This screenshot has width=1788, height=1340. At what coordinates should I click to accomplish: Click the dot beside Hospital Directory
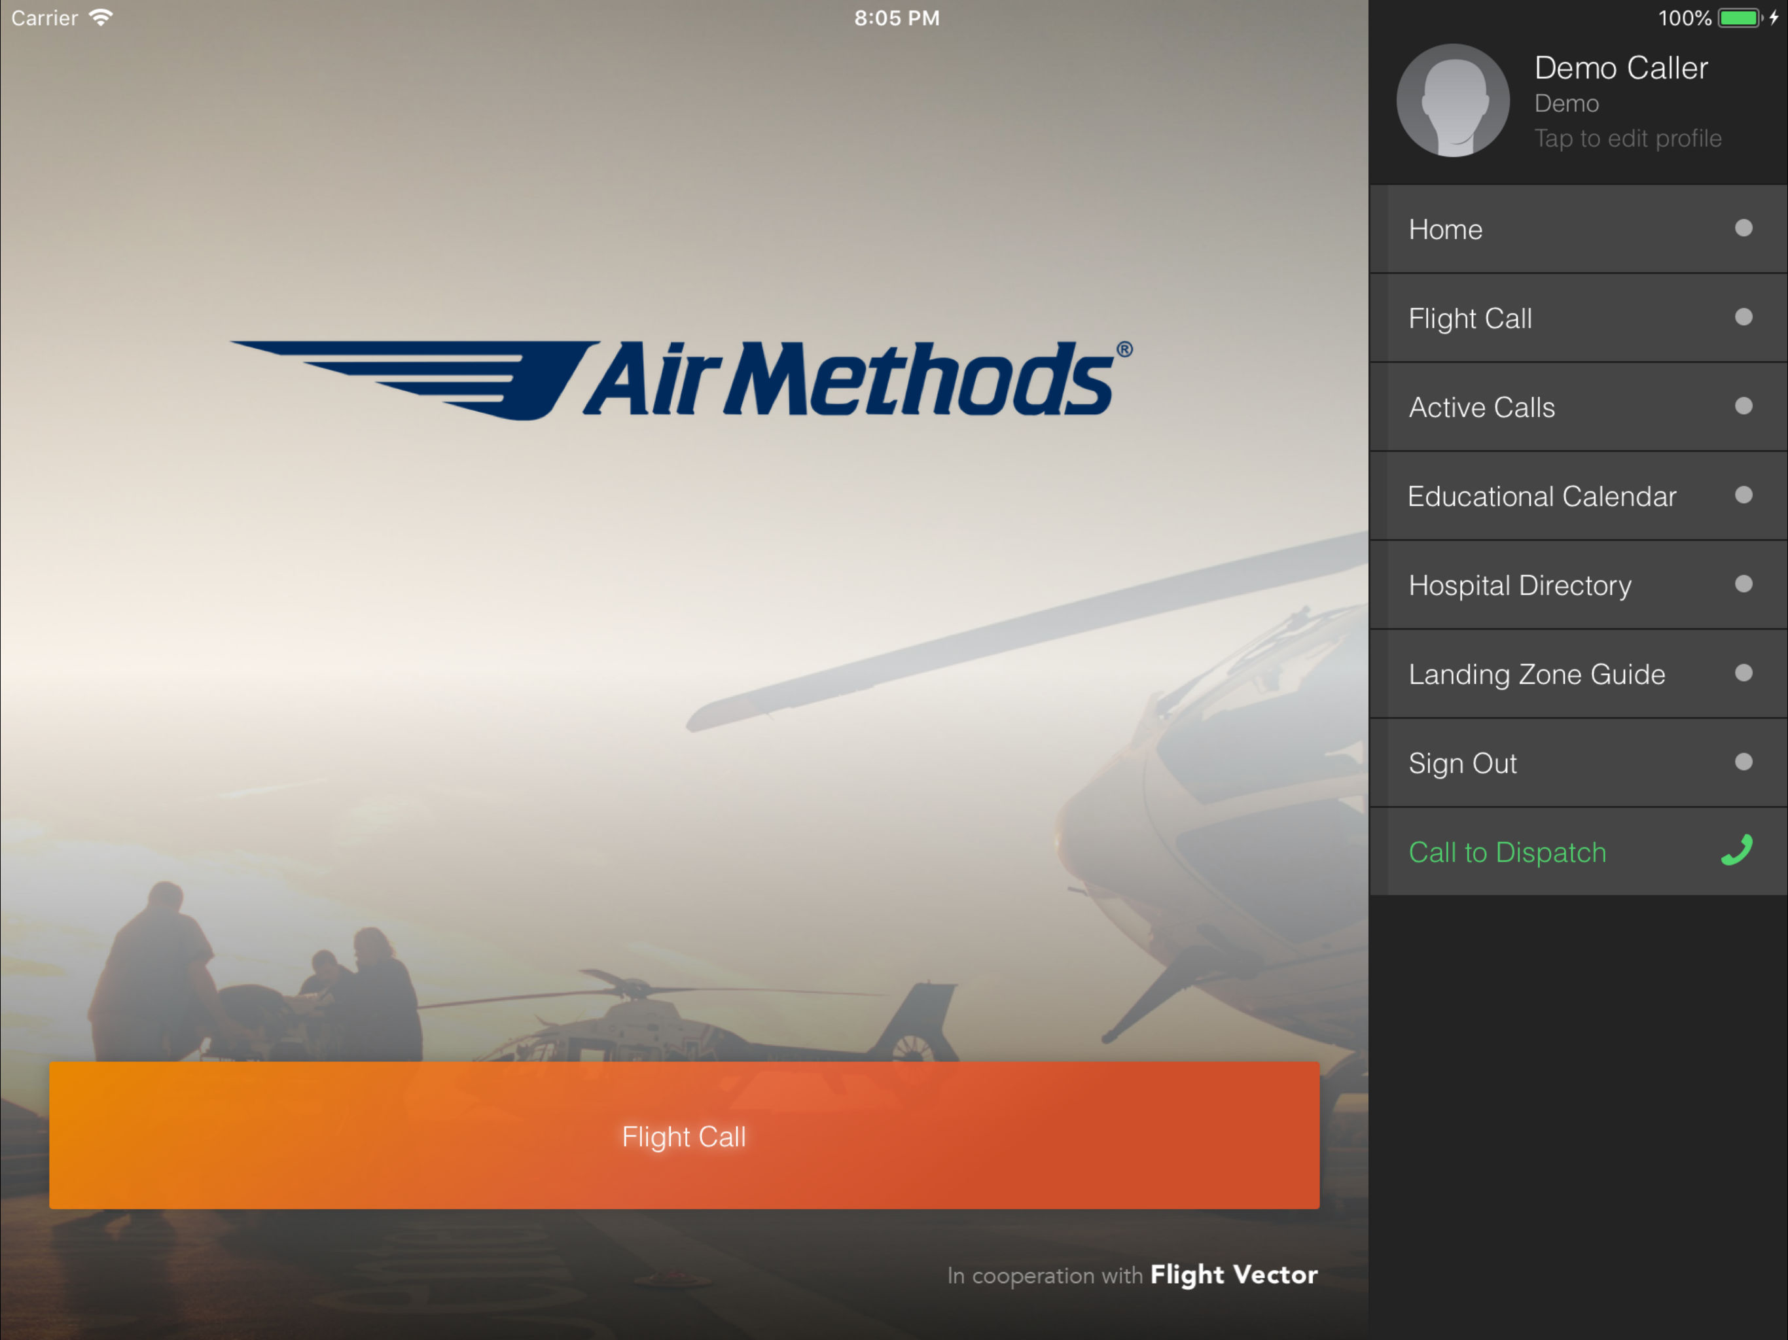pos(1743,584)
